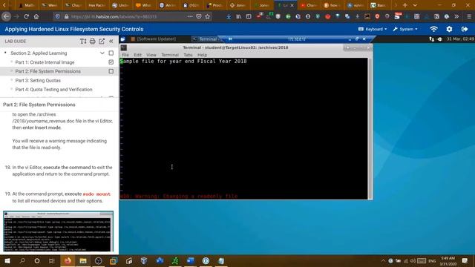Image resolution: width=475 pixels, height=267 pixels.
Task: Show hidden system tray icons
Action: 383,260
